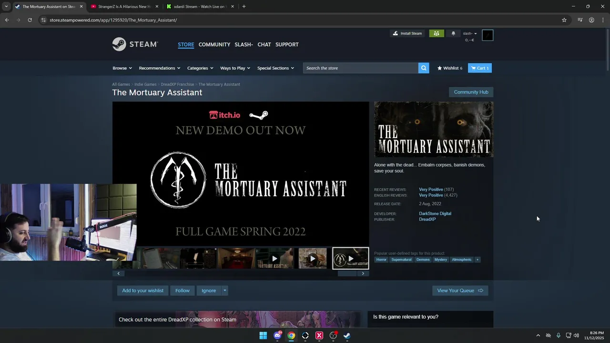This screenshot has width=610, height=343.
Task: Go to the STORE section
Action: coord(186,44)
